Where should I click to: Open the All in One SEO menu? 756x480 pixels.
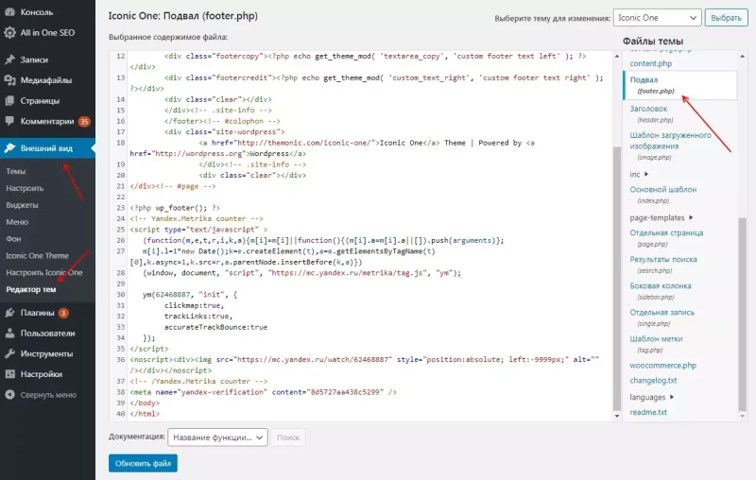[47, 33]
